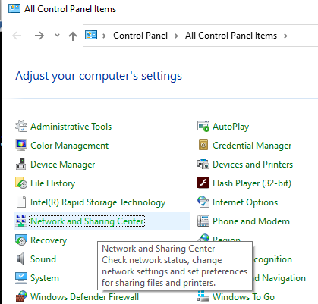Screen dimensions: 318x304
Task: Open the File History icon
Action: point(21,183)
